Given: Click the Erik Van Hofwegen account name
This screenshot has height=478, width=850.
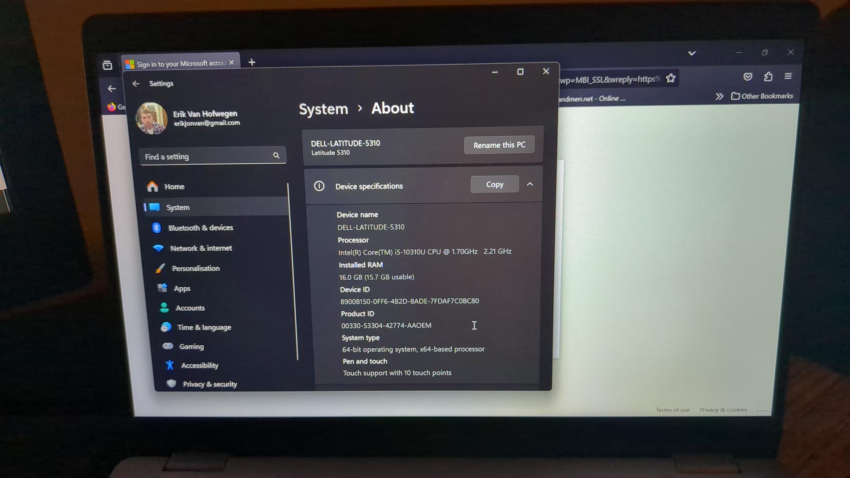Looking at the screenshot, I should 205,114.
